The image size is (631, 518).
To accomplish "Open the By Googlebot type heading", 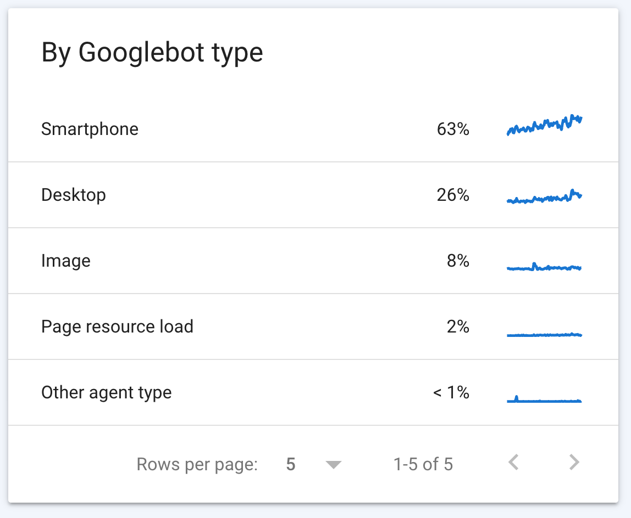I will click(x=152, y=52).
